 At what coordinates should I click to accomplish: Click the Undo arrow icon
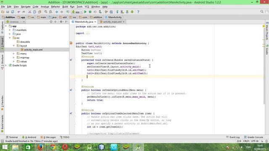[x=18, y=12]
